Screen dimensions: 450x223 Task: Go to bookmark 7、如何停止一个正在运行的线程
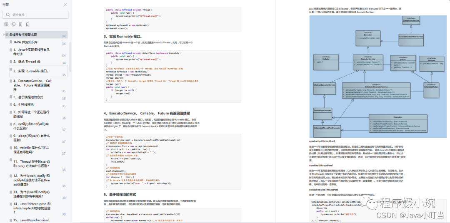[x=31, y=114]
